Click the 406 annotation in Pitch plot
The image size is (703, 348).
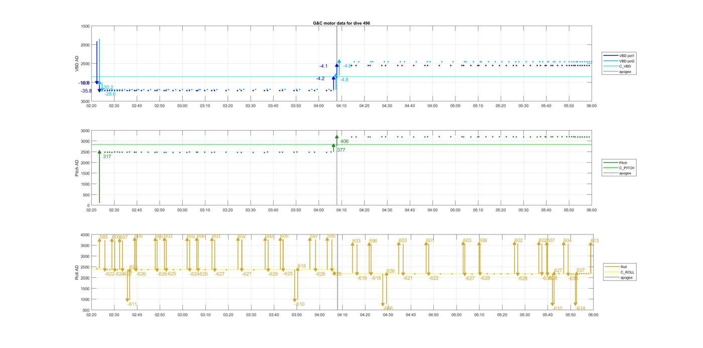pyautogui.click(x=344, y=142)
